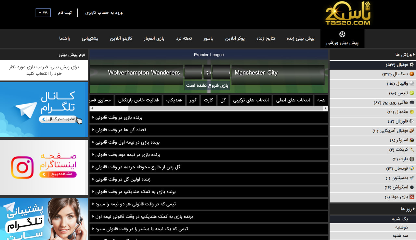
Task: Click the ثبت نام register link
Action: [x=65, y=13]
